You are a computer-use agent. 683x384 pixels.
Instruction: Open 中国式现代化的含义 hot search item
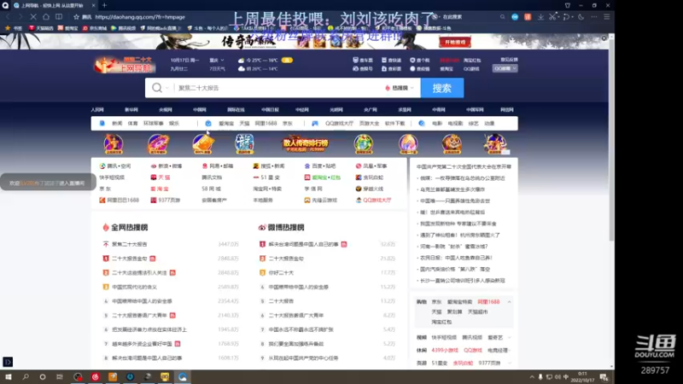click(134, 287)
